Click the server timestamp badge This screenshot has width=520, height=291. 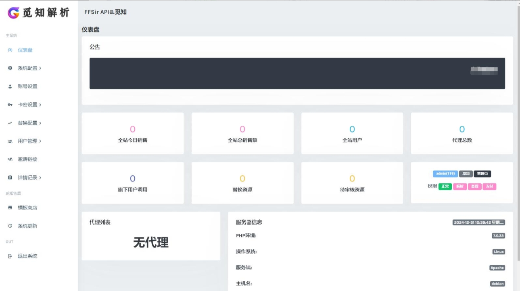[479, 222]
